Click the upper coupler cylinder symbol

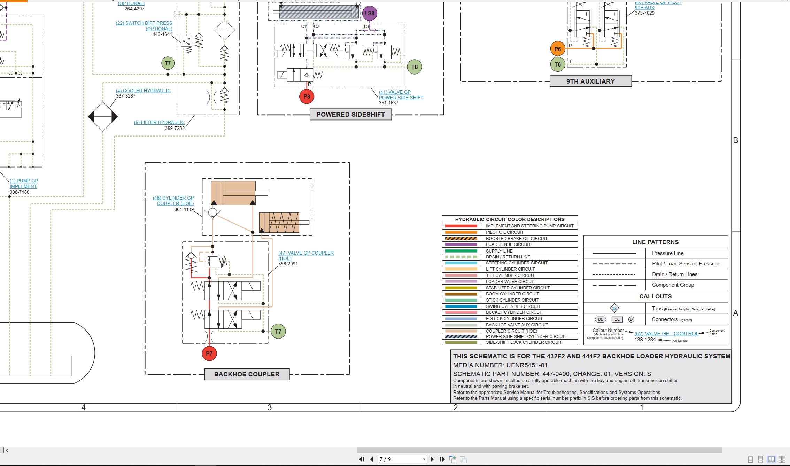pyautogui.click(x=239, y=193)
